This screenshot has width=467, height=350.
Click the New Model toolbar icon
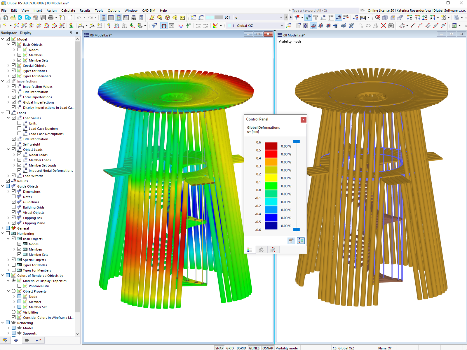click(5, 17)
